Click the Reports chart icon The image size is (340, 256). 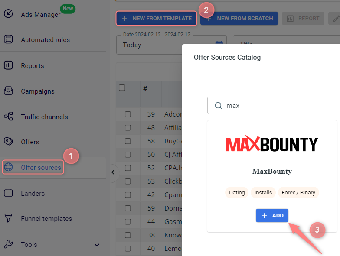point(8,65)
